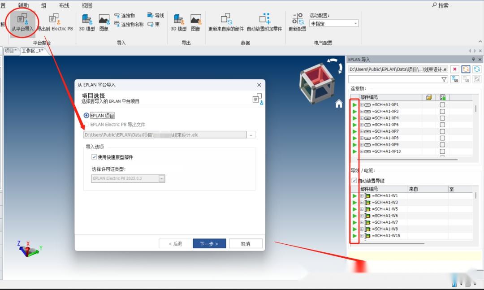Click the 连接物名称 import command
This screenshot has height=290, width=484.
pyautogui.click(x=129, y=24)
